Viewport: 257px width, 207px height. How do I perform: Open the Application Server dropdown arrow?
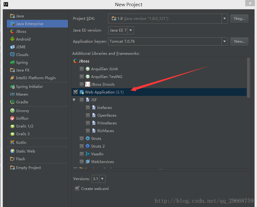[225, 41]
